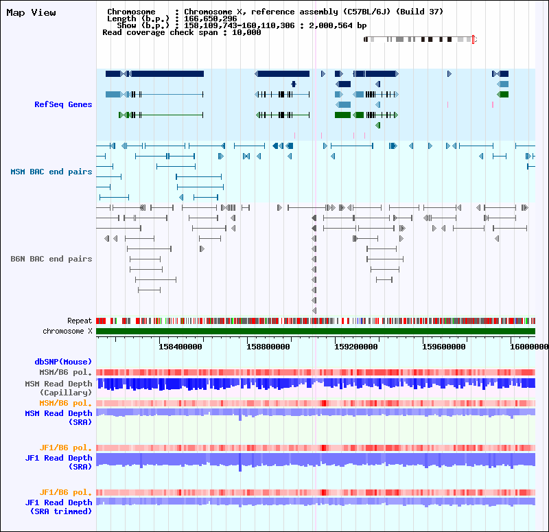Click the red position marker on chromosome ideogram
This screenshot has width=549, height=532.
click(x=473, y=39)
